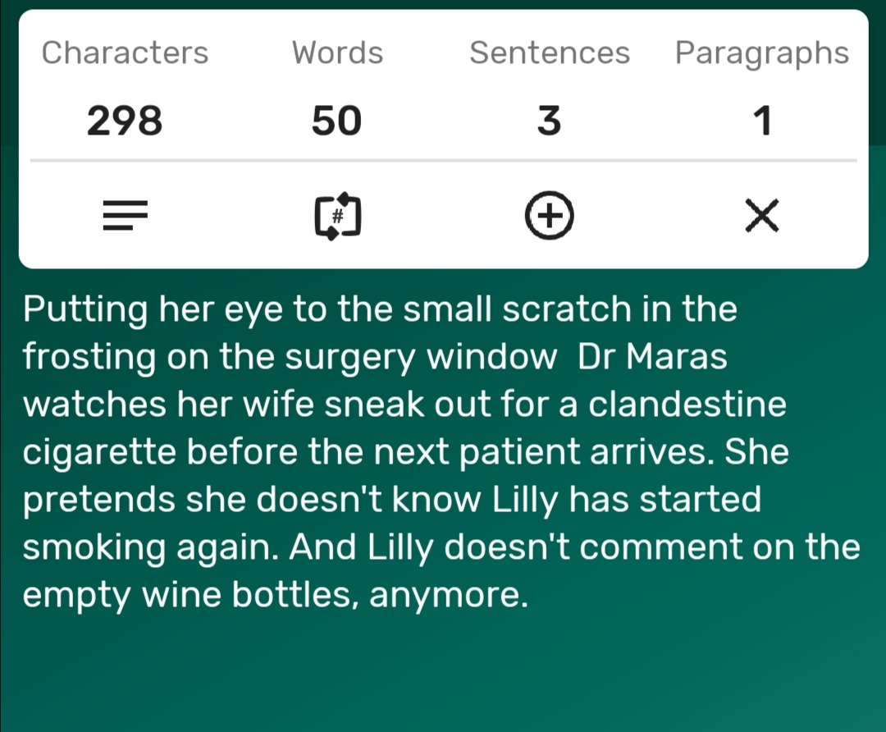Tap the circled plus add icon
The width and height of the screenshot is (886, 732).
point(549,215)
